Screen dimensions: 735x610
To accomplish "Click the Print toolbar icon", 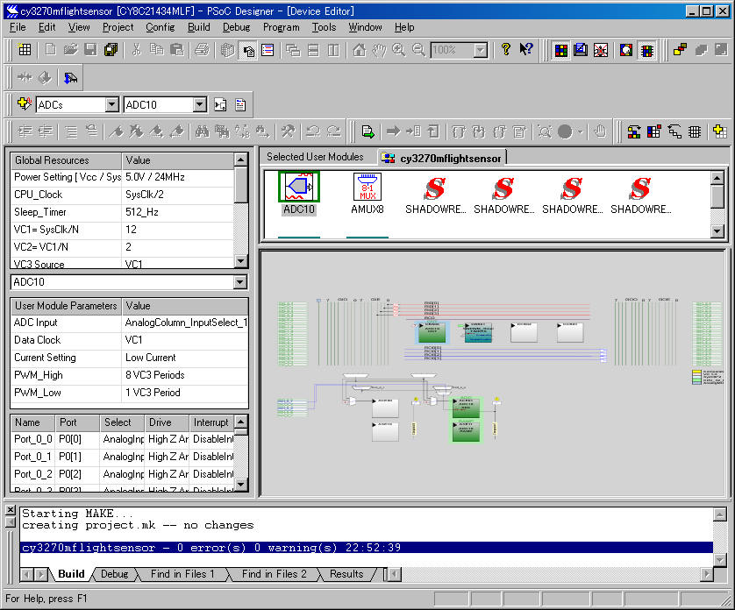I will (x=202, y=50).
